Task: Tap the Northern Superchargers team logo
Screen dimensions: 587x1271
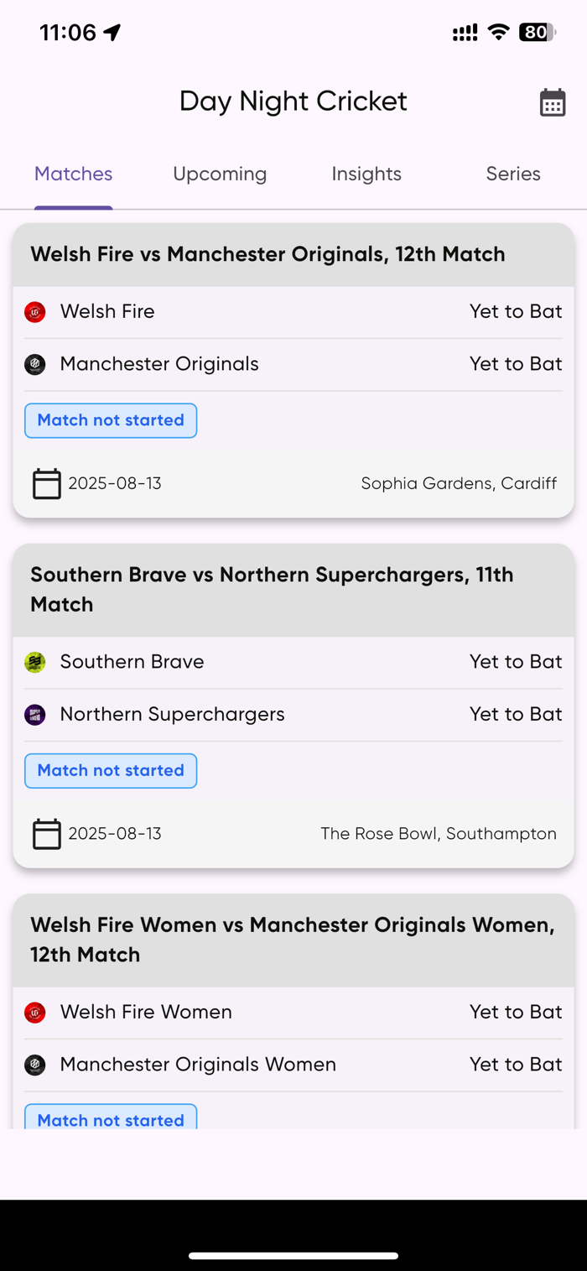Action: coord(34,715)
